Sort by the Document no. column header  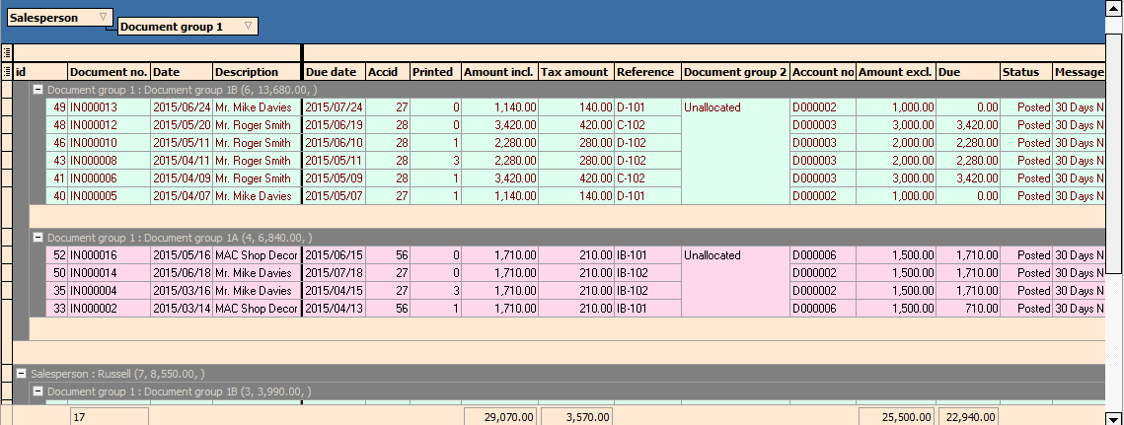[x=109, y=72]
